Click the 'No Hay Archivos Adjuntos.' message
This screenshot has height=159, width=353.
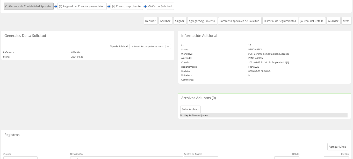tap(194, 115)
